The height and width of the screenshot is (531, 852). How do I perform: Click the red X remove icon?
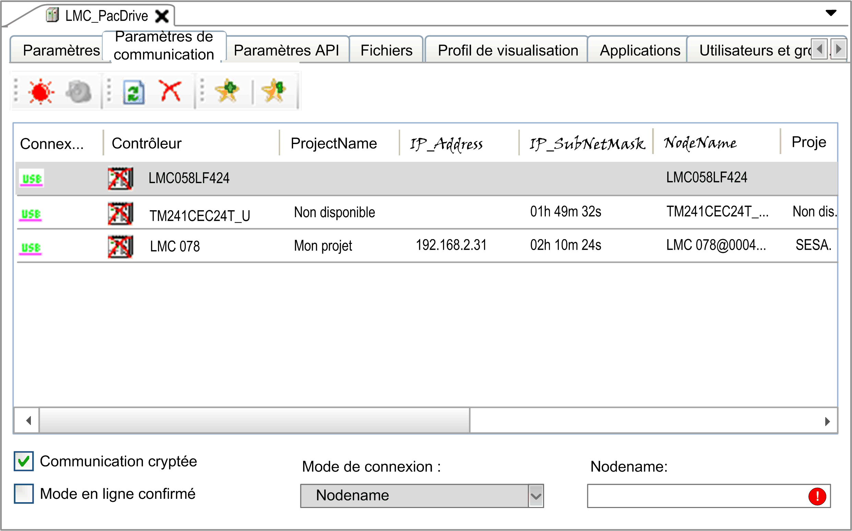[x=170, y=91]
